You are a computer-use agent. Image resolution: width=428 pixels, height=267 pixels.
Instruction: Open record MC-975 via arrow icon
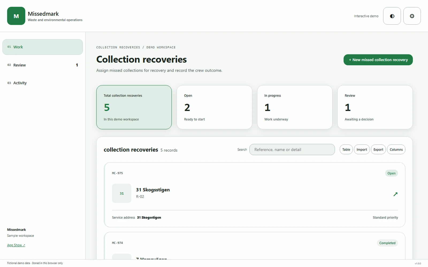pyautogui.click(x=395, y=194)
